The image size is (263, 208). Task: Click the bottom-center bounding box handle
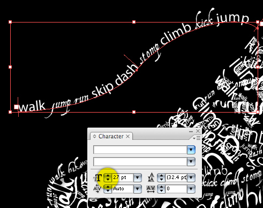[x=134, y=112]
